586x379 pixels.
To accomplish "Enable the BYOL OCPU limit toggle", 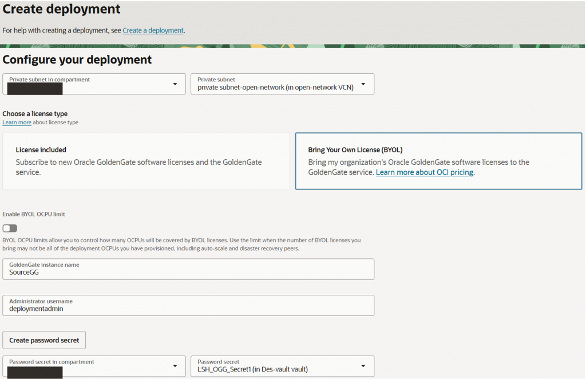I will tap(9, 228).
